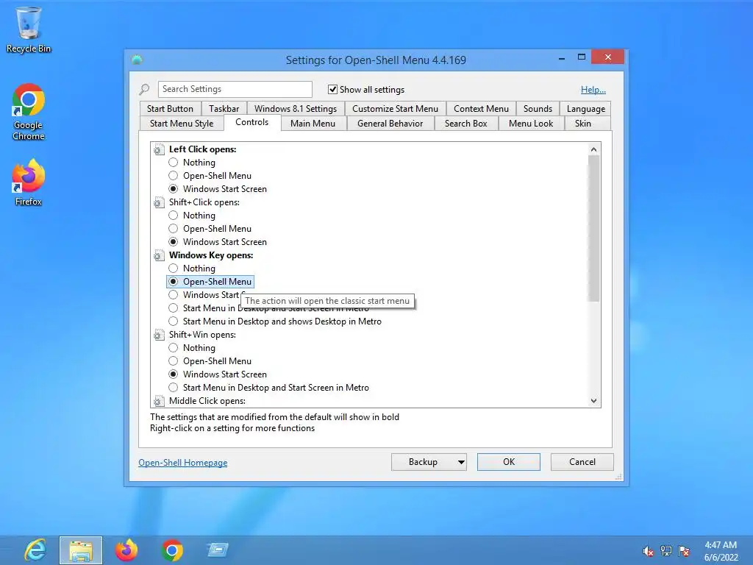Viewport: 753px width, 565px height.
Task: Click the gear icon beside Shift+Click opens
Action: coord(159,203)
